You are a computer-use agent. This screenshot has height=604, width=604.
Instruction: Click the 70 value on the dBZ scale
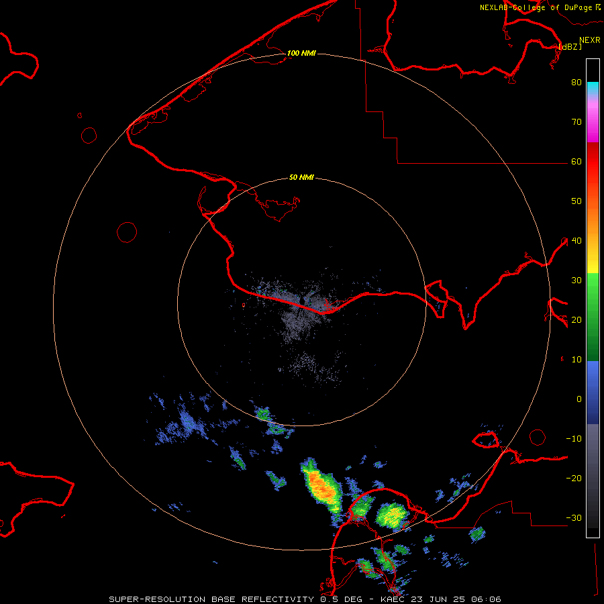pyautogui.click(x=576, y=121)
